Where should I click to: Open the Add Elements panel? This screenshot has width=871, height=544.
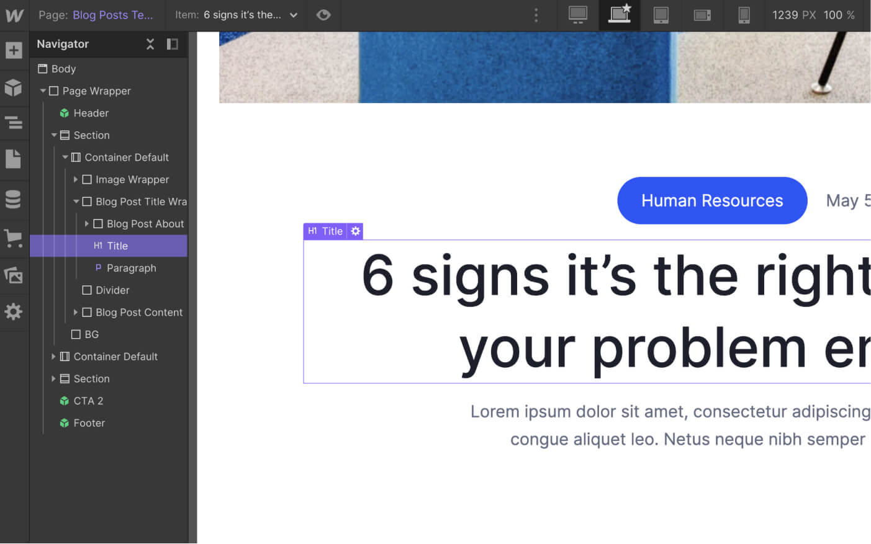pyautogui.click(x=14, y=50)
